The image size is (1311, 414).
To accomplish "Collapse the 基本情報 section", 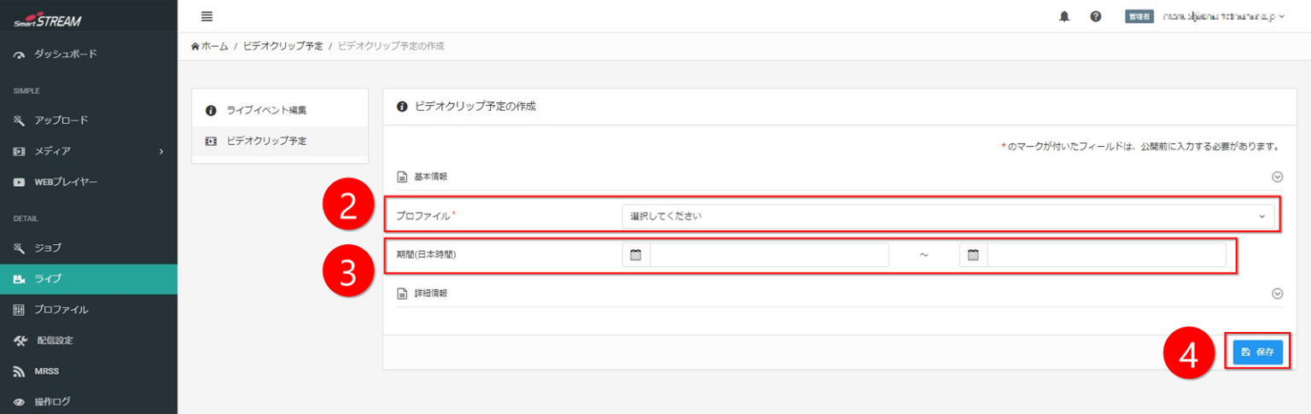I will tap(1277, 177).
